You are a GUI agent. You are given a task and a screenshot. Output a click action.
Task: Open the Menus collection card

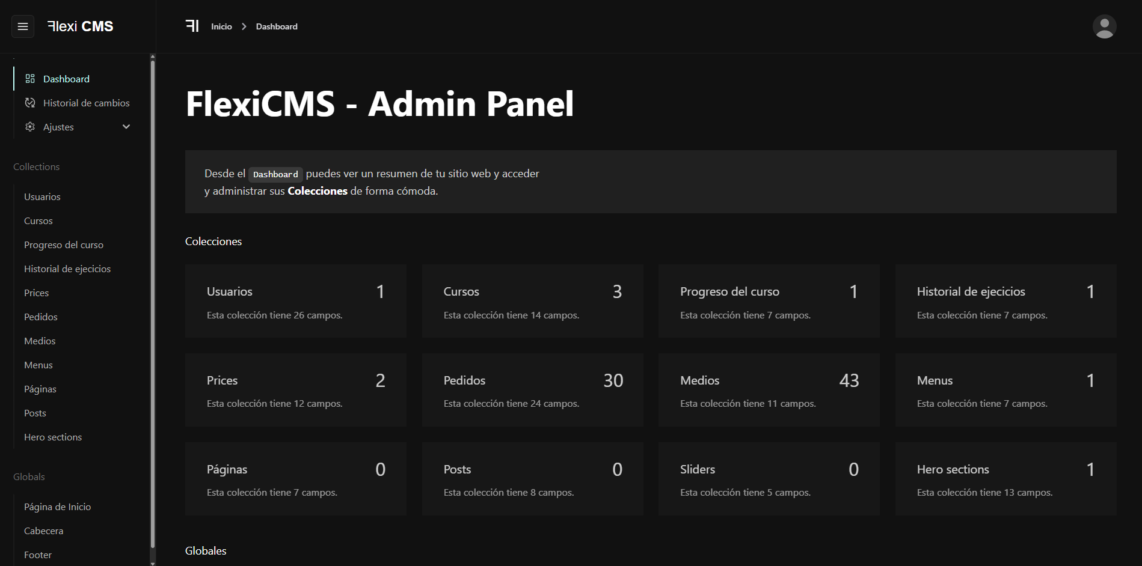(1006, 390)
